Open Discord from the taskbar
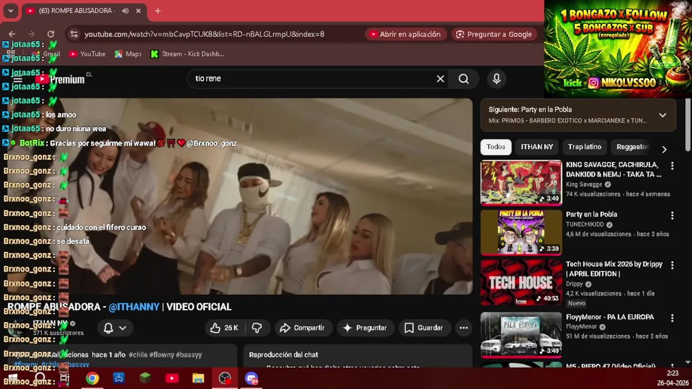The image size is (692, 389). click(x=251, y=378)
